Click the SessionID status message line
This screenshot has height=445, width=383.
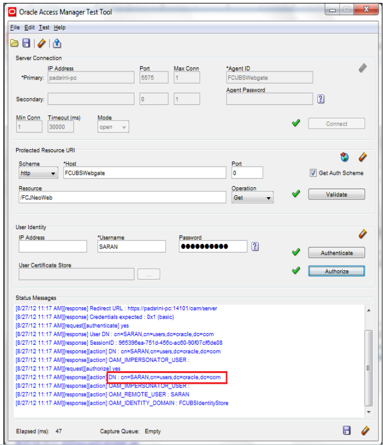(x=119, y=342)
